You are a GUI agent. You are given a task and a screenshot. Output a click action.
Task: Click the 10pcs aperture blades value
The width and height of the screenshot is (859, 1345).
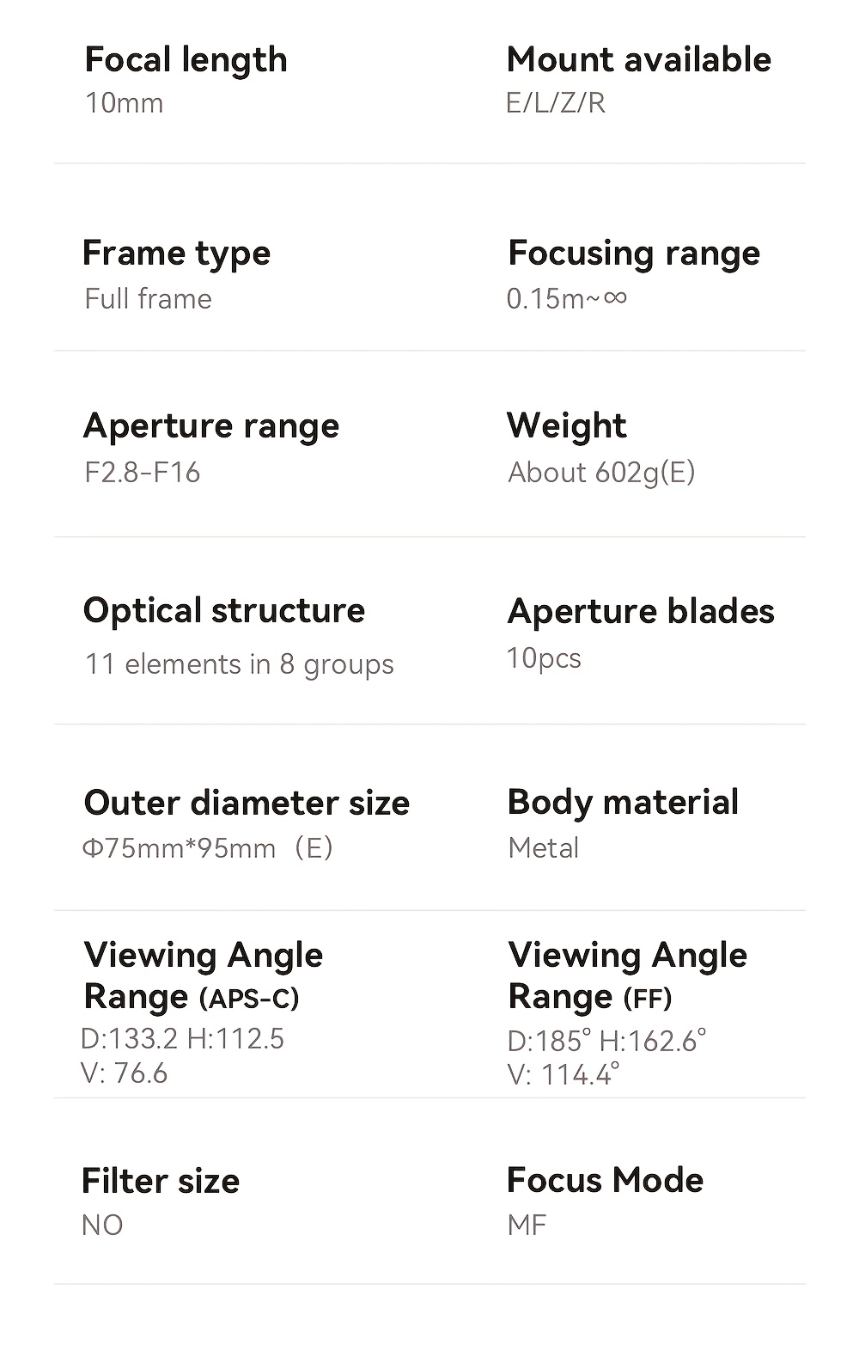tap(544, 658)
